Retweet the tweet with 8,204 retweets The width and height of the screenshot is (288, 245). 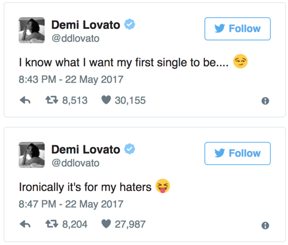point(51,224)
